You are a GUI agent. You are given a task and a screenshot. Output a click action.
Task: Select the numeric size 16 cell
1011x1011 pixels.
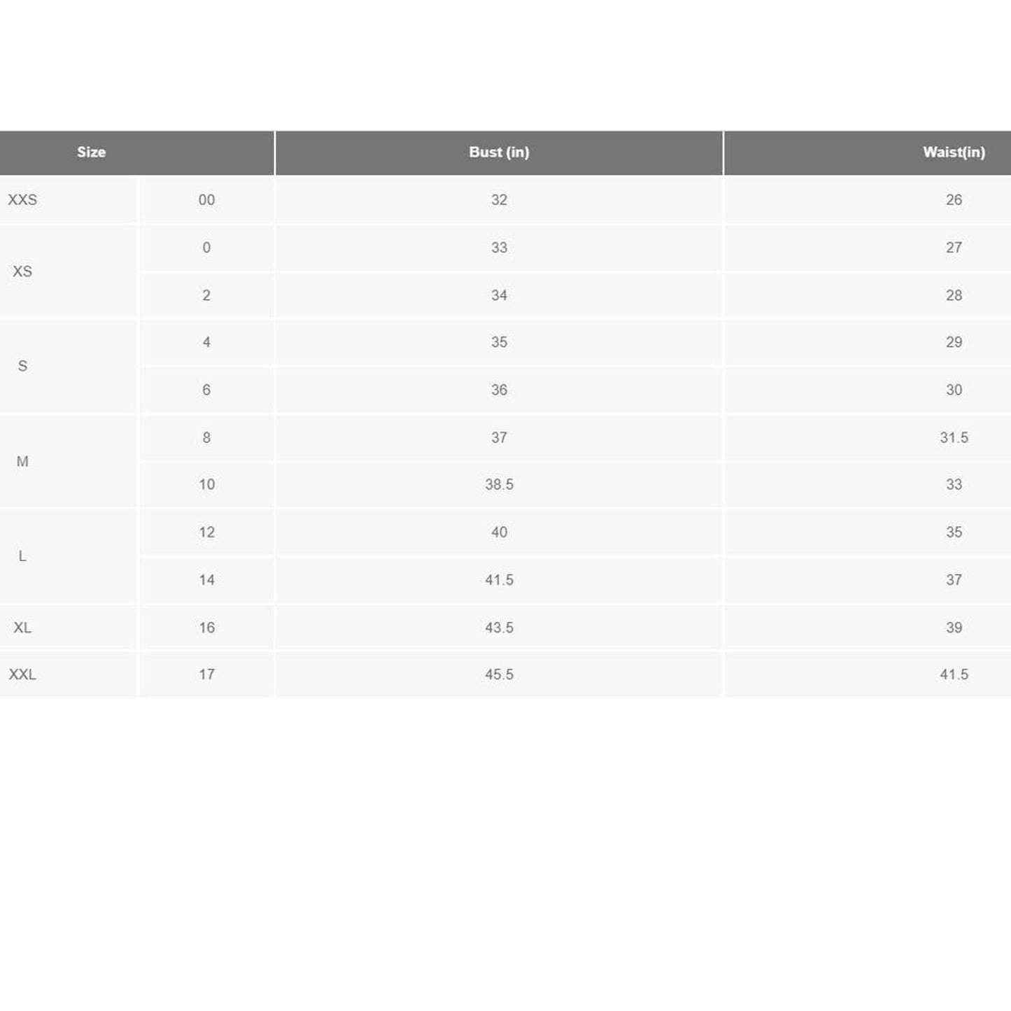click(x=206, y=628)
